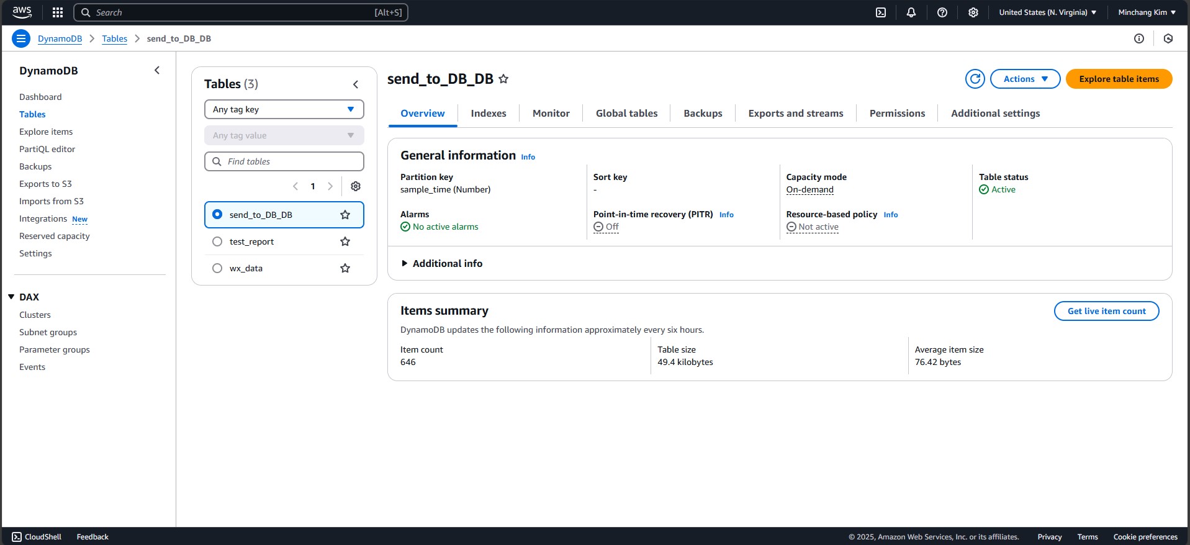
Task: Click Explore table items button
Action: [1119, 79]
